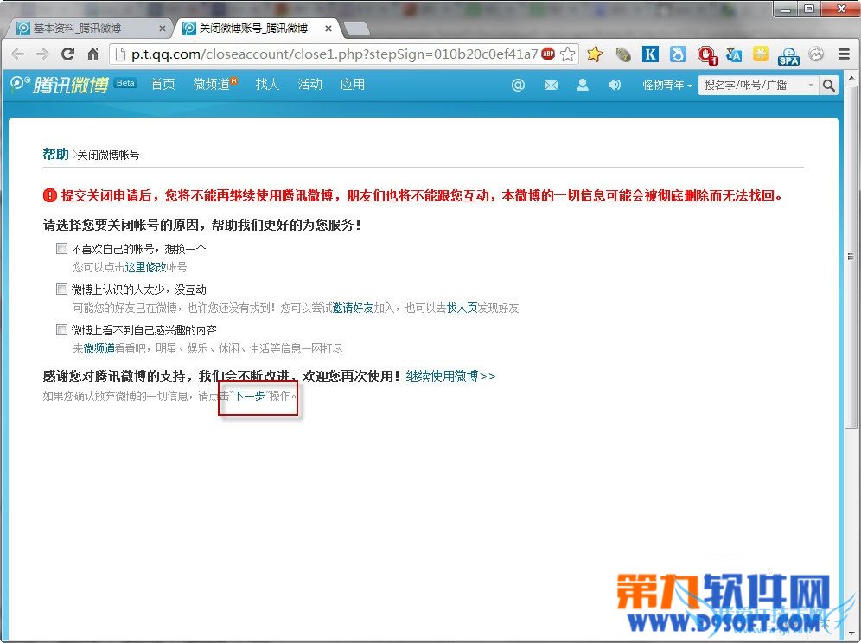Viewport: 861px width, 643px height.
Task: Open the browser home page icon
Action: (x=92, y=54)
